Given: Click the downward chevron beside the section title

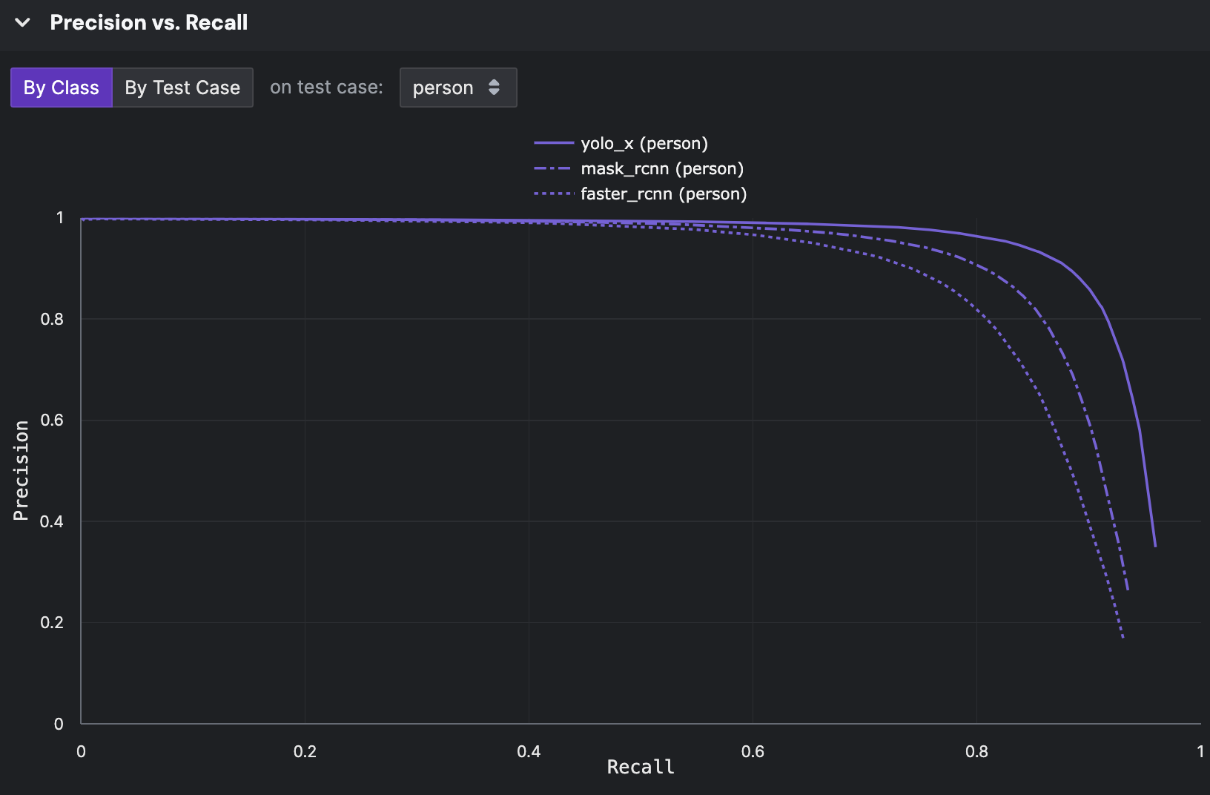Looking at the screenshot, I should pyautogui.click(x=22, y=22).
